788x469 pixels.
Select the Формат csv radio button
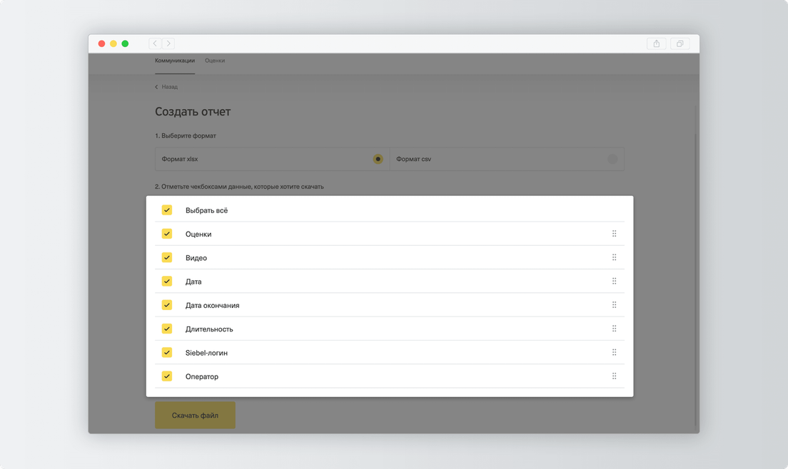coord(612,159)
